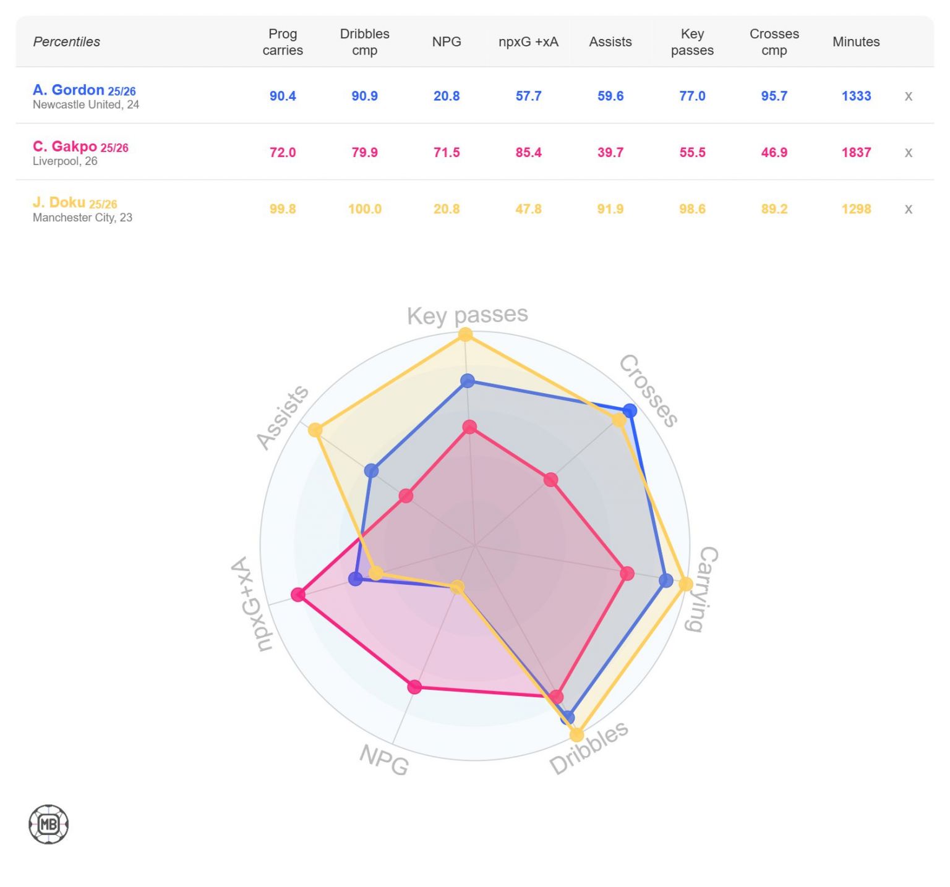Click the npxG +xA column header
This screenshot has height=887, width=950.
[x=528, y=42]
